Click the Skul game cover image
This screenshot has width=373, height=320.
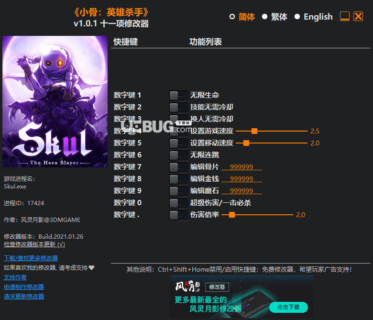[x=55, y=101]
